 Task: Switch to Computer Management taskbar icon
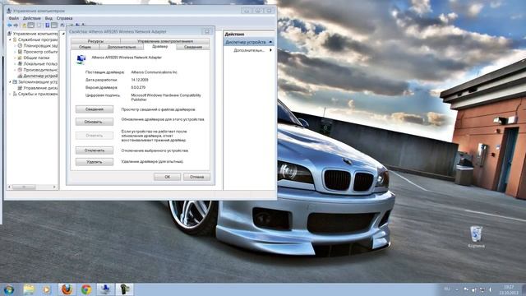tap(105, 289)
